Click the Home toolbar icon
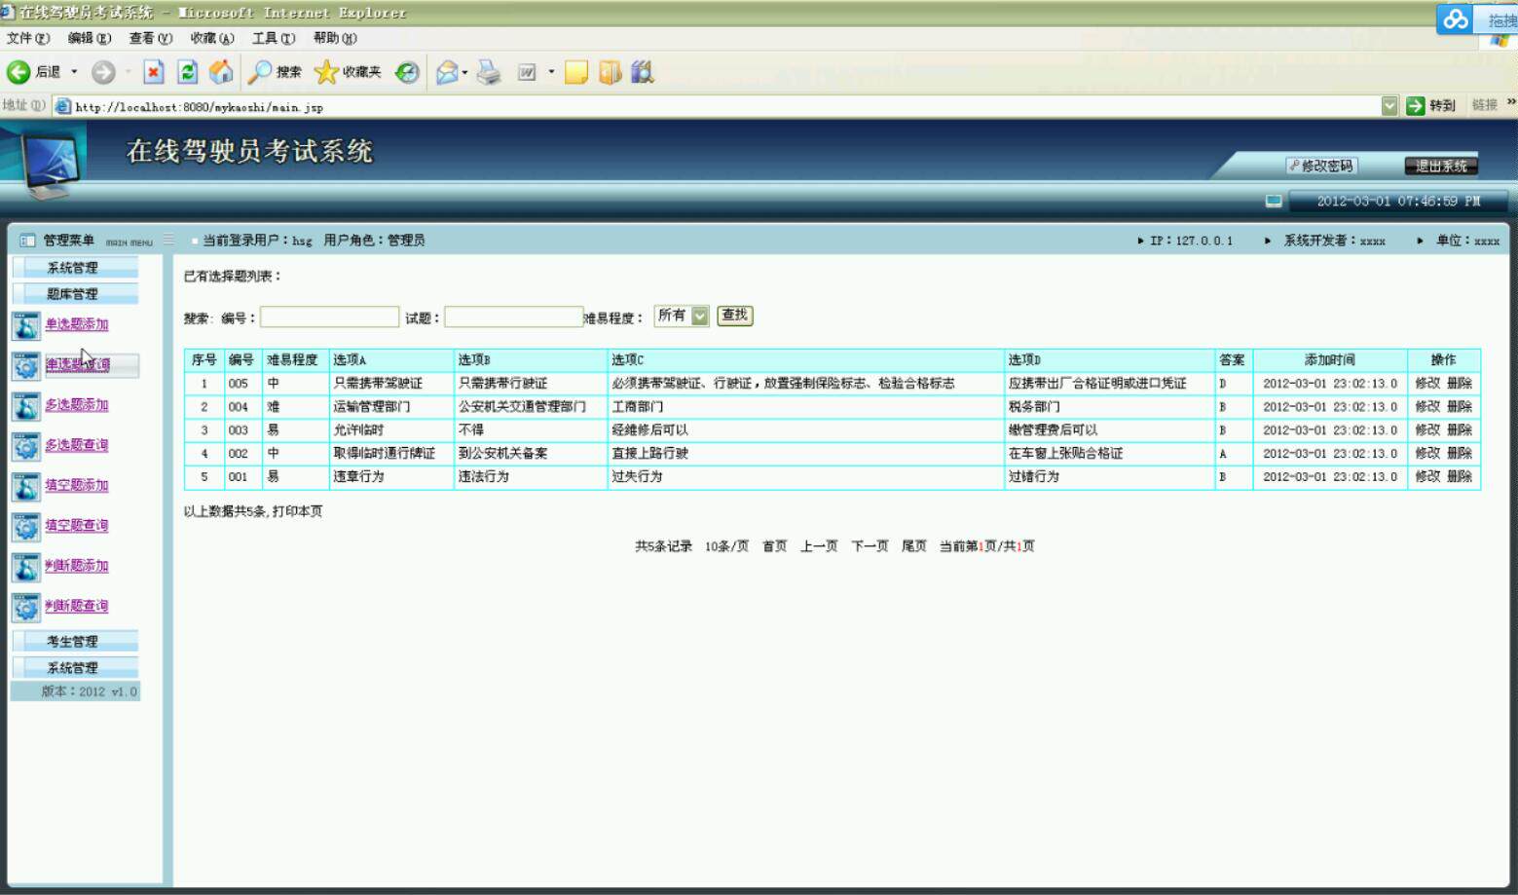The image size is (1518, 895). pyautogui.click(x=221, y=71)
